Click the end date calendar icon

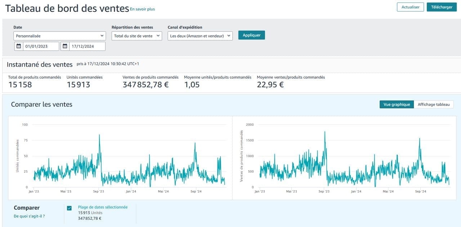(65, 46)
